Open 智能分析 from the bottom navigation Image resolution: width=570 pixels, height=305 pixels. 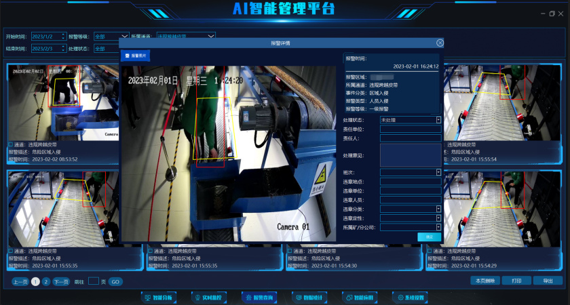click(x=157, y=298)
